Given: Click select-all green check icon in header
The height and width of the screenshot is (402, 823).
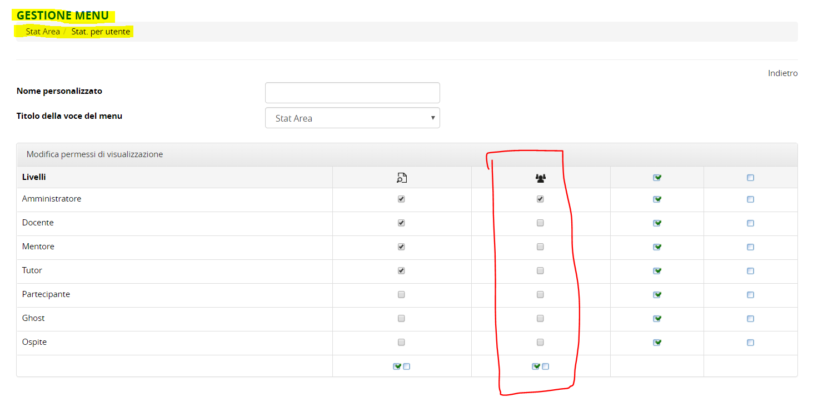Looking at the screenshot, I should (657, 178).
